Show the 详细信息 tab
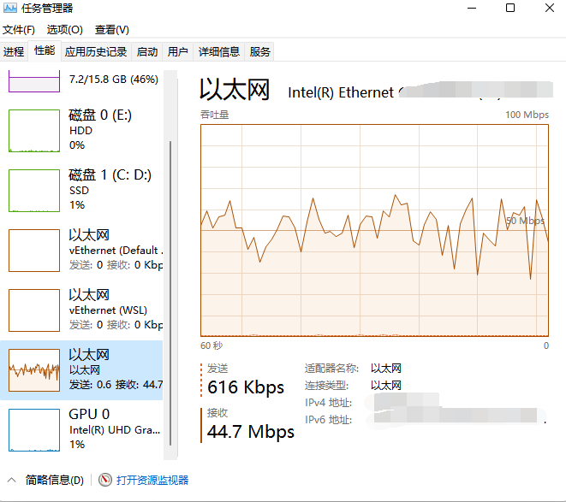 click(219, 51)
